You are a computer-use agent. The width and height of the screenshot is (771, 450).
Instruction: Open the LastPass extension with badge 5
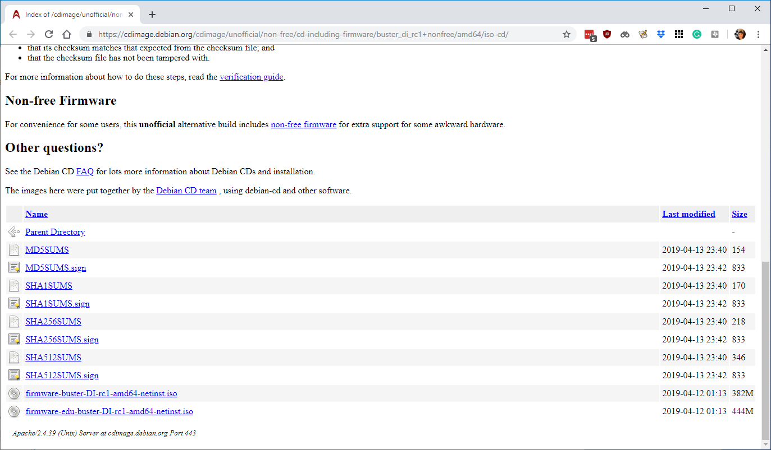point(590,35)
